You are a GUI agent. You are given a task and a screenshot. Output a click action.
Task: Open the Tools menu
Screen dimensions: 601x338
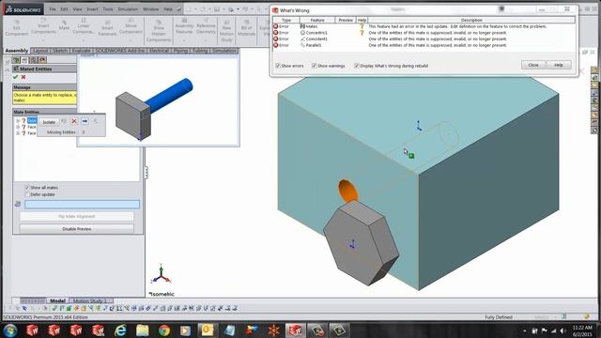point(108,8)
